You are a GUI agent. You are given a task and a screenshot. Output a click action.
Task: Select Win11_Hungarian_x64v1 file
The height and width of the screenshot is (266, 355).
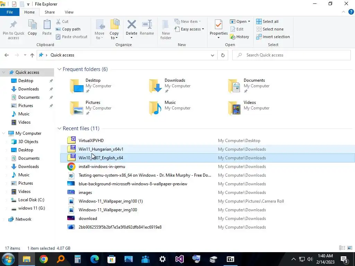(101, 149)
